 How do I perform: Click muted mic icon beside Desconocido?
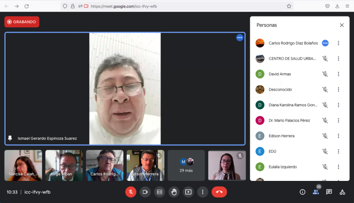(x=325, y=90)
